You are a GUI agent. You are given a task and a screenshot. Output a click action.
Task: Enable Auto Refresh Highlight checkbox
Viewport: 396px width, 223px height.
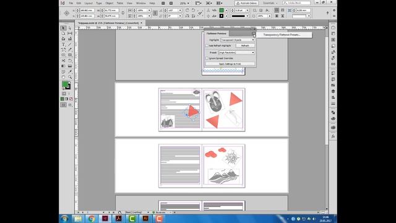click(x=207, y=46)
